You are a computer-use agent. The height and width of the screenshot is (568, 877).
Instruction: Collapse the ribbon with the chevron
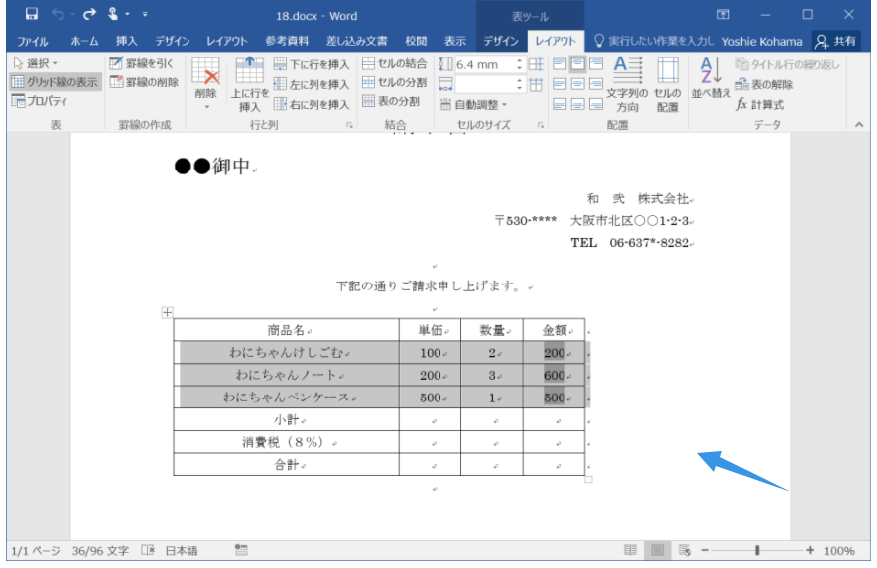859,125
